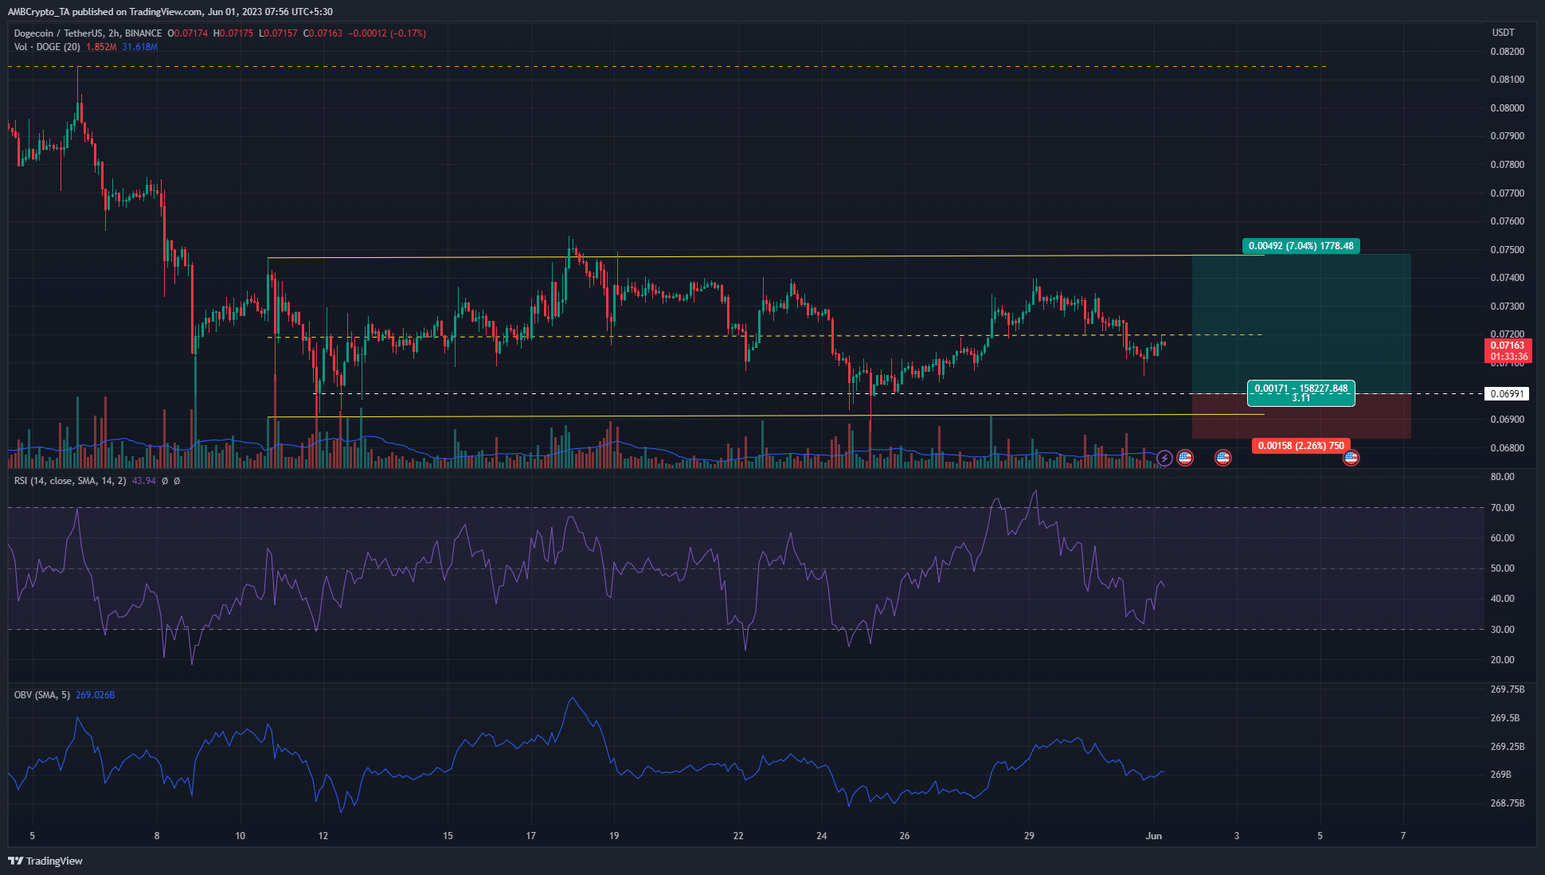Click the open value O0.07174 in header
This screenshot has height=875, width=1545.
pyautogui.click(x=189, y=33)
